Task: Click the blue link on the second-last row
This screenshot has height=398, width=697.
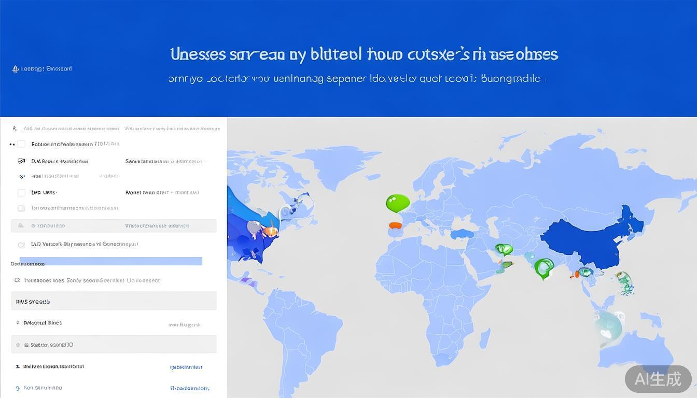Action: (x=186, y=367)
